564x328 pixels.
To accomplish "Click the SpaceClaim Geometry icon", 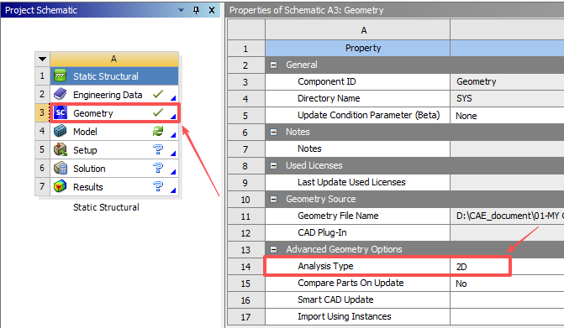I will [x=60, y=112].
